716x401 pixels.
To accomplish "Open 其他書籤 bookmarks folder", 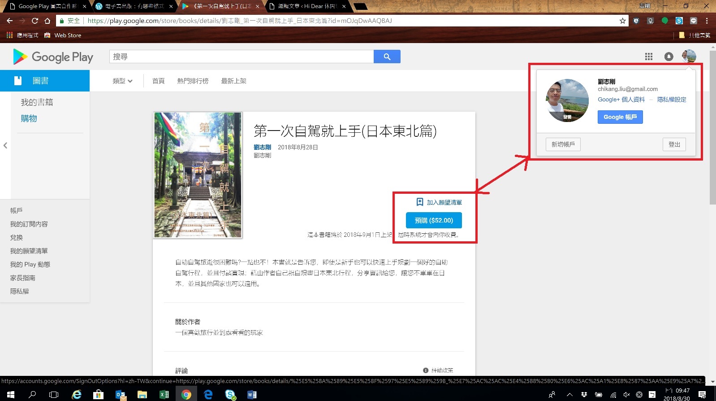I will (694, 35).
